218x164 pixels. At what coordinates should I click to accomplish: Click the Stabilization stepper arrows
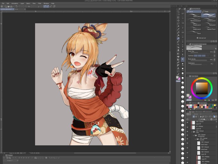pos(213,64)
